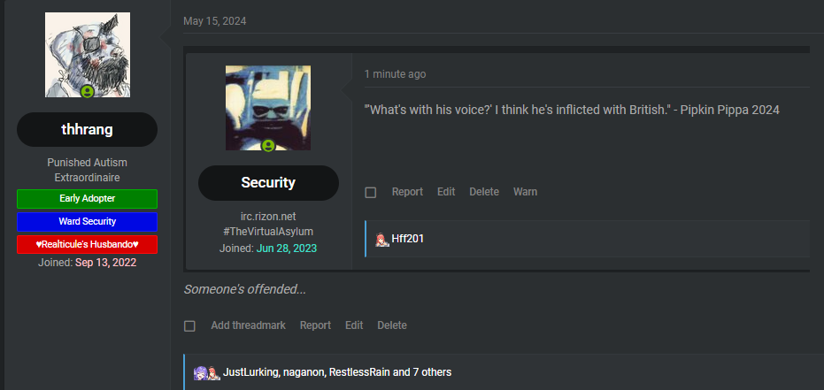This screenshot has height=390, width=824.
Task: Click Add threadmark link
Action: (248, 325)
